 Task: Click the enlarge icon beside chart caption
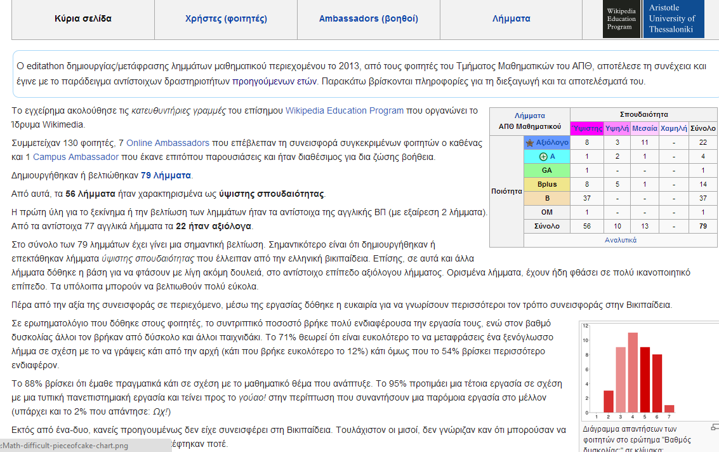(715, 427)
